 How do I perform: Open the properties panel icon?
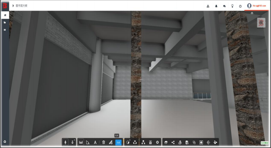click(x=150, y=142)
